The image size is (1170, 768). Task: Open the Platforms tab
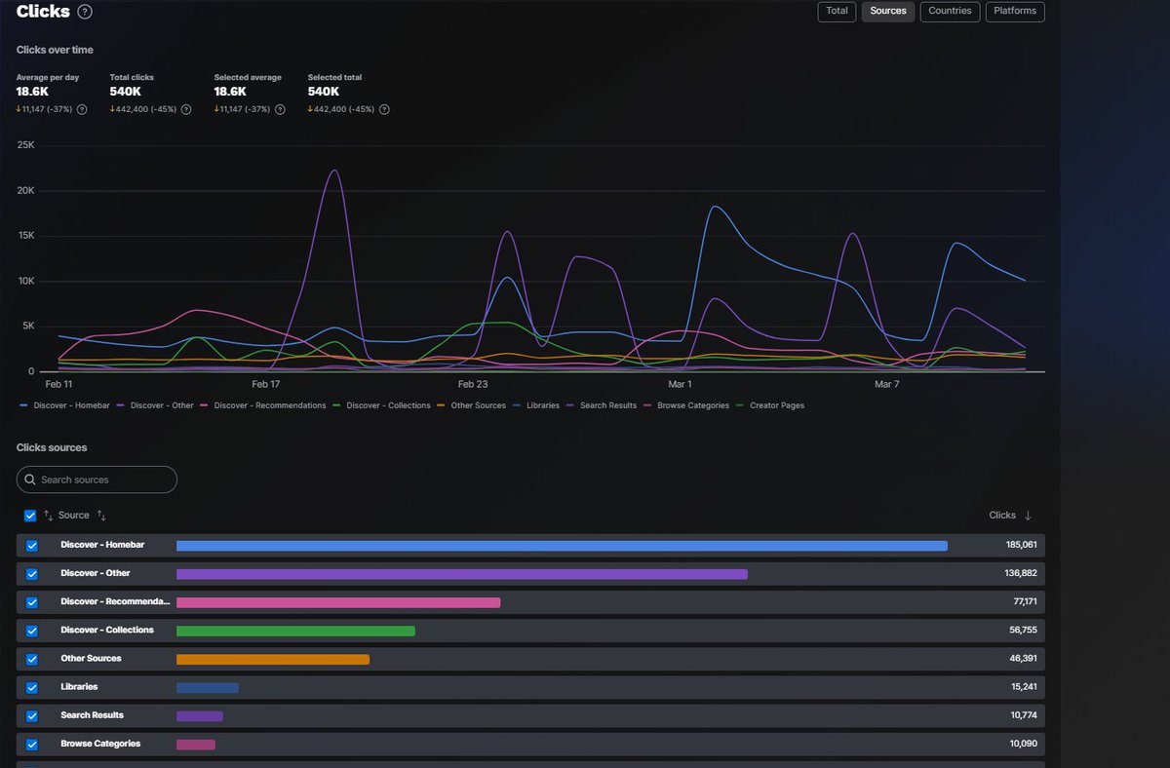(x=1015, y=11)
